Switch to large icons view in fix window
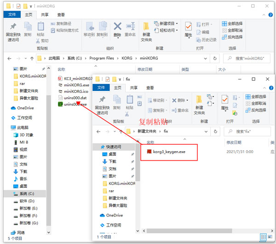 pyautogui.click(x=270, y=237)
